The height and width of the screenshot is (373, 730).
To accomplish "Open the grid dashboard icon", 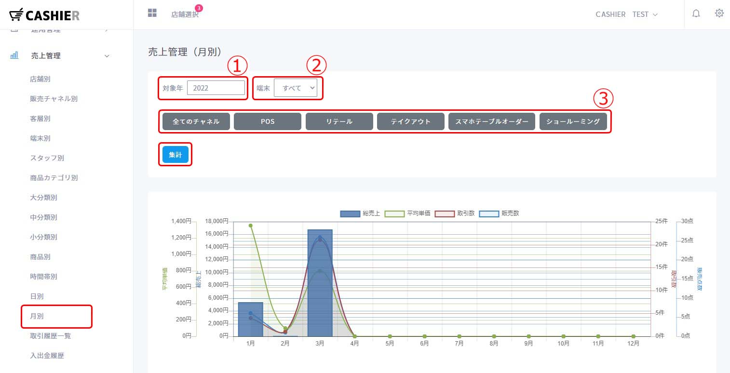I will click(152, 13).
